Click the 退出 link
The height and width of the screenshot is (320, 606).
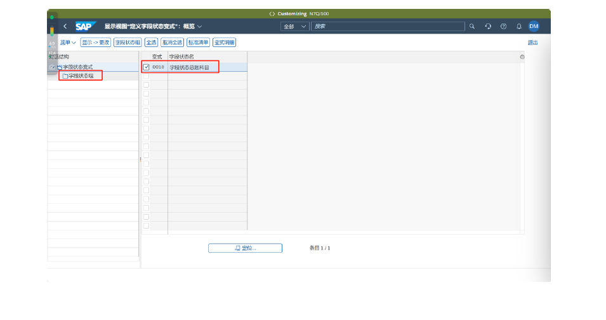pyautogui.click(x=532, y=43)
